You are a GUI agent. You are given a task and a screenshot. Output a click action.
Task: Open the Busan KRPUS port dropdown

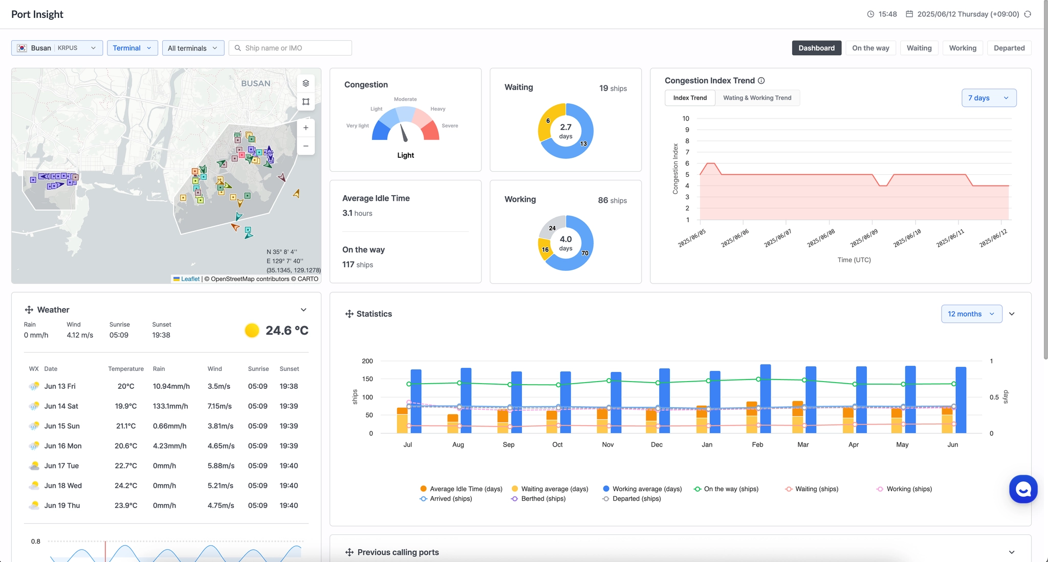57,48
